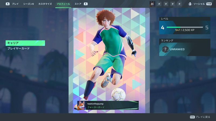The width and height of the screenshot is (216, 121).
Task: Click the second plus party slot icon
Action: pos(166,4)
